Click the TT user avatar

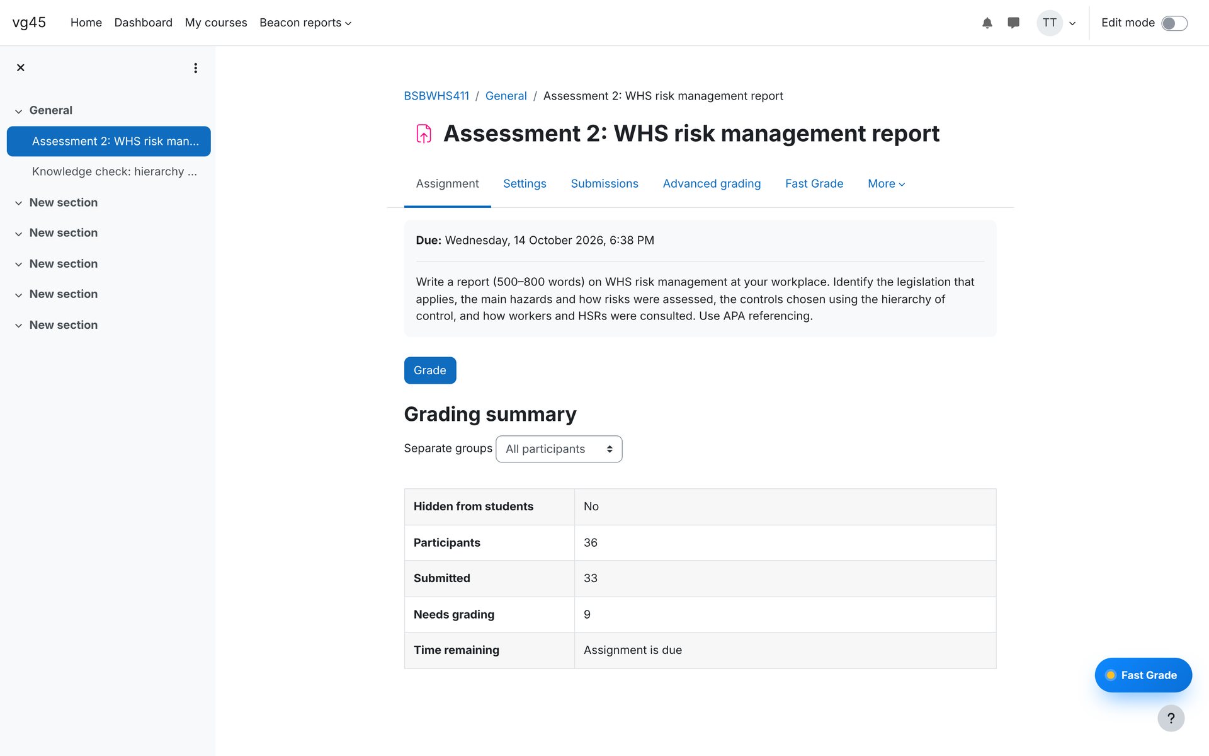1049,23
